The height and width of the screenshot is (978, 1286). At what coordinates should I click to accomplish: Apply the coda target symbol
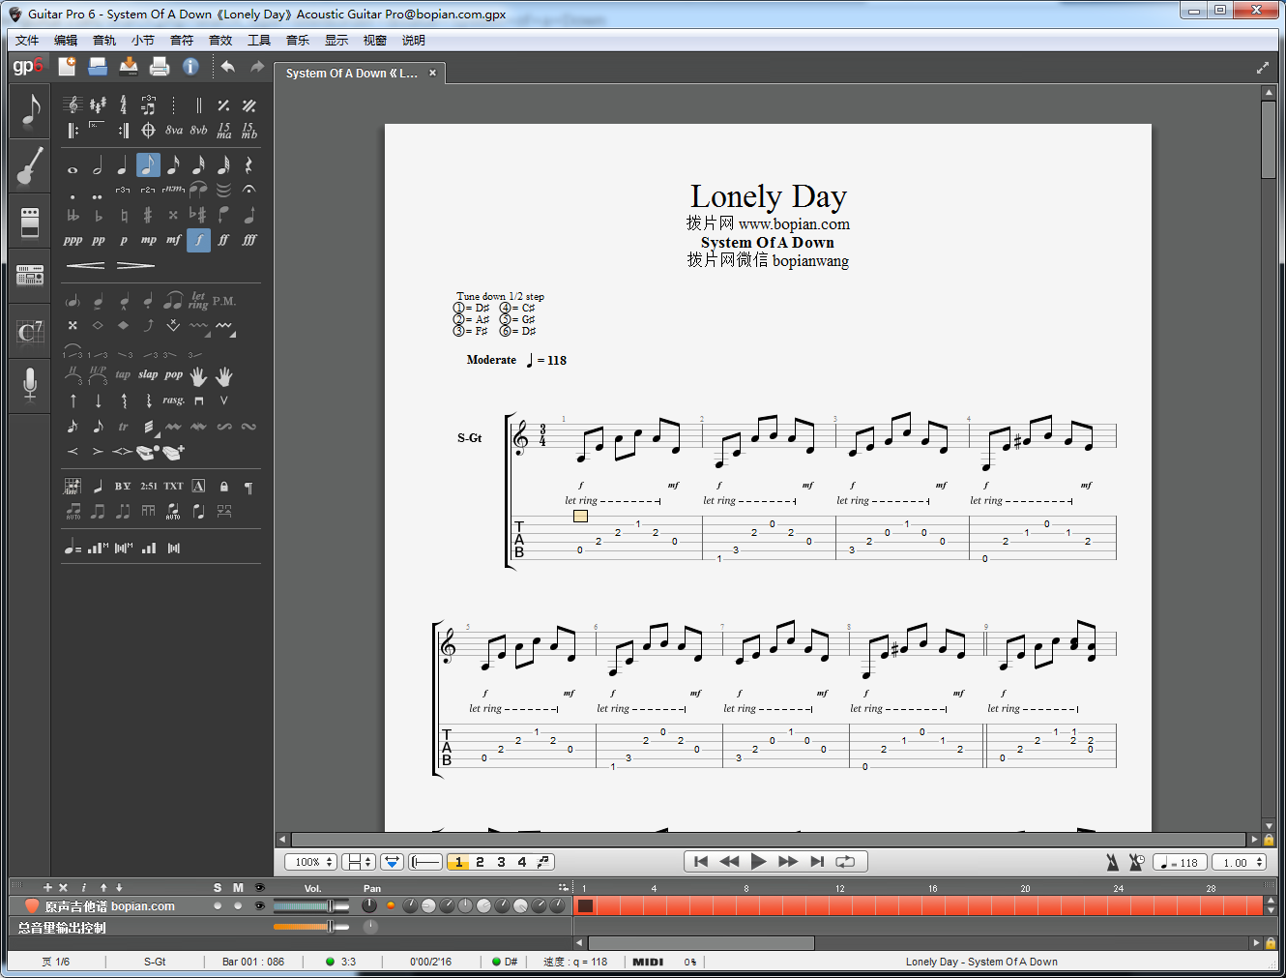click(148, 130)
